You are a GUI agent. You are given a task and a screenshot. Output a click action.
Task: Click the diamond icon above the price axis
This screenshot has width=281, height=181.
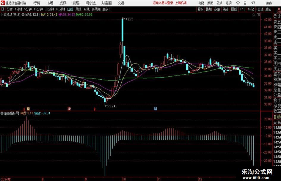point(254,15)
